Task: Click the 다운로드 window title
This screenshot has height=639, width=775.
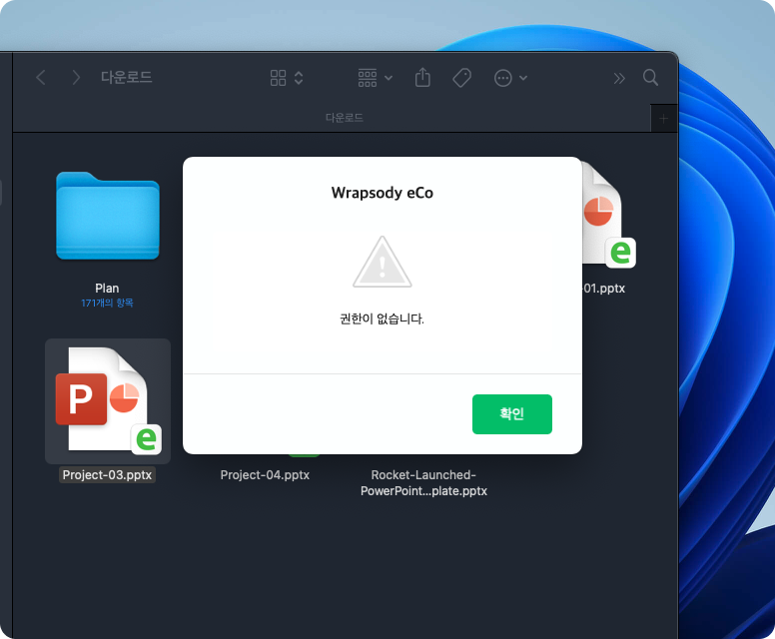Action: click(x=127, y=77)
